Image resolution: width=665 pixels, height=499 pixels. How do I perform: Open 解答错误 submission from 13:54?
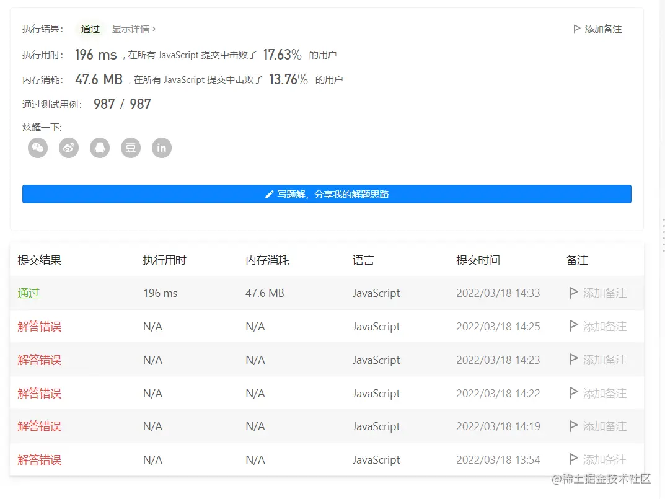[x=40, y=459]
